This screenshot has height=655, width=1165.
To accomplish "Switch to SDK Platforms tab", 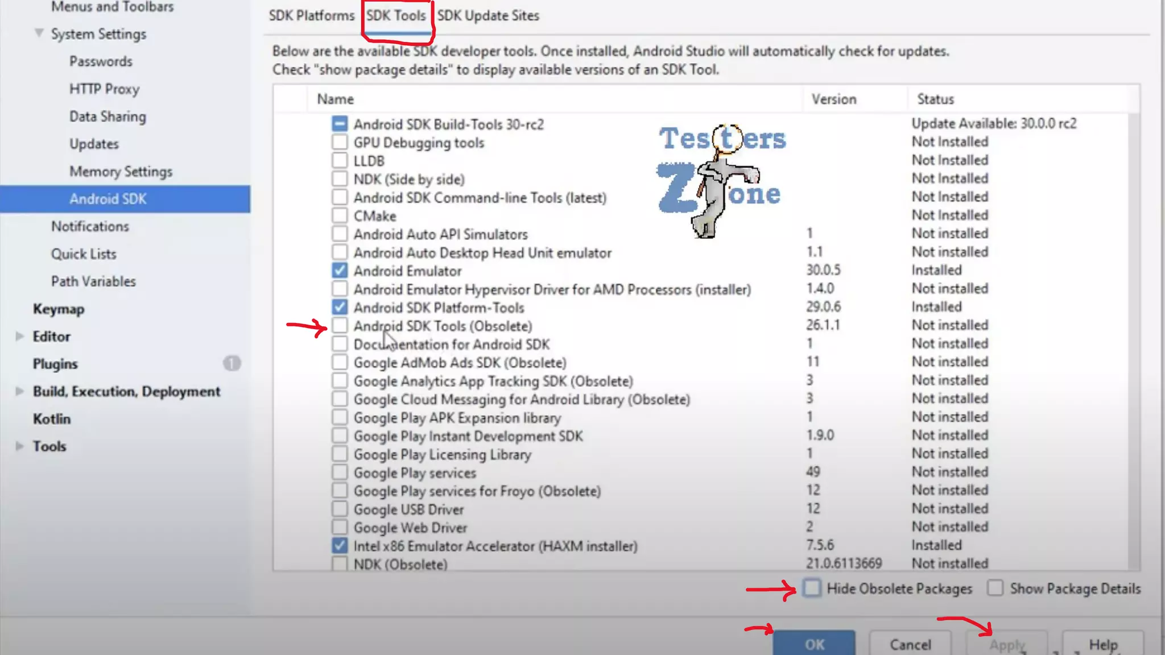I will click(311, 15).
